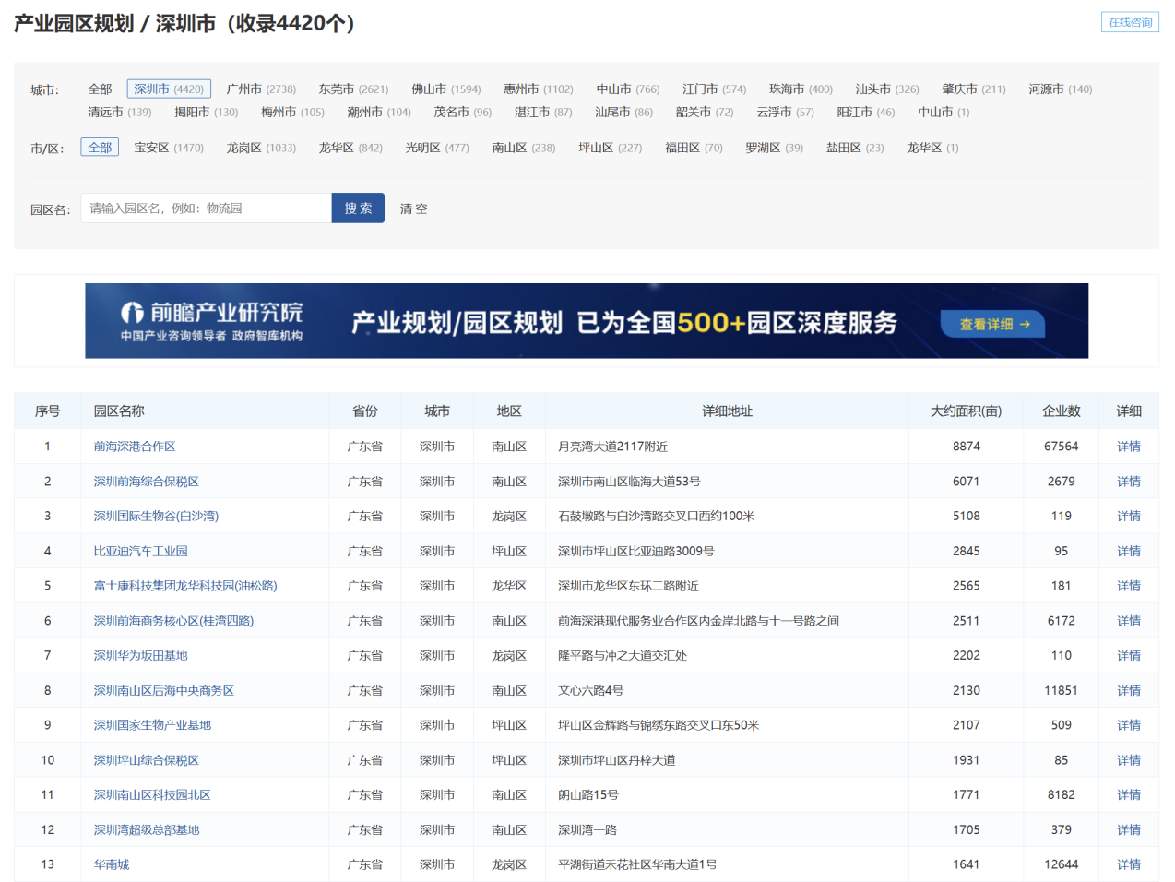Screen dimensions: 1175x882
Task: Open 深圳南山区科技园北区 link
Action: 152,795
